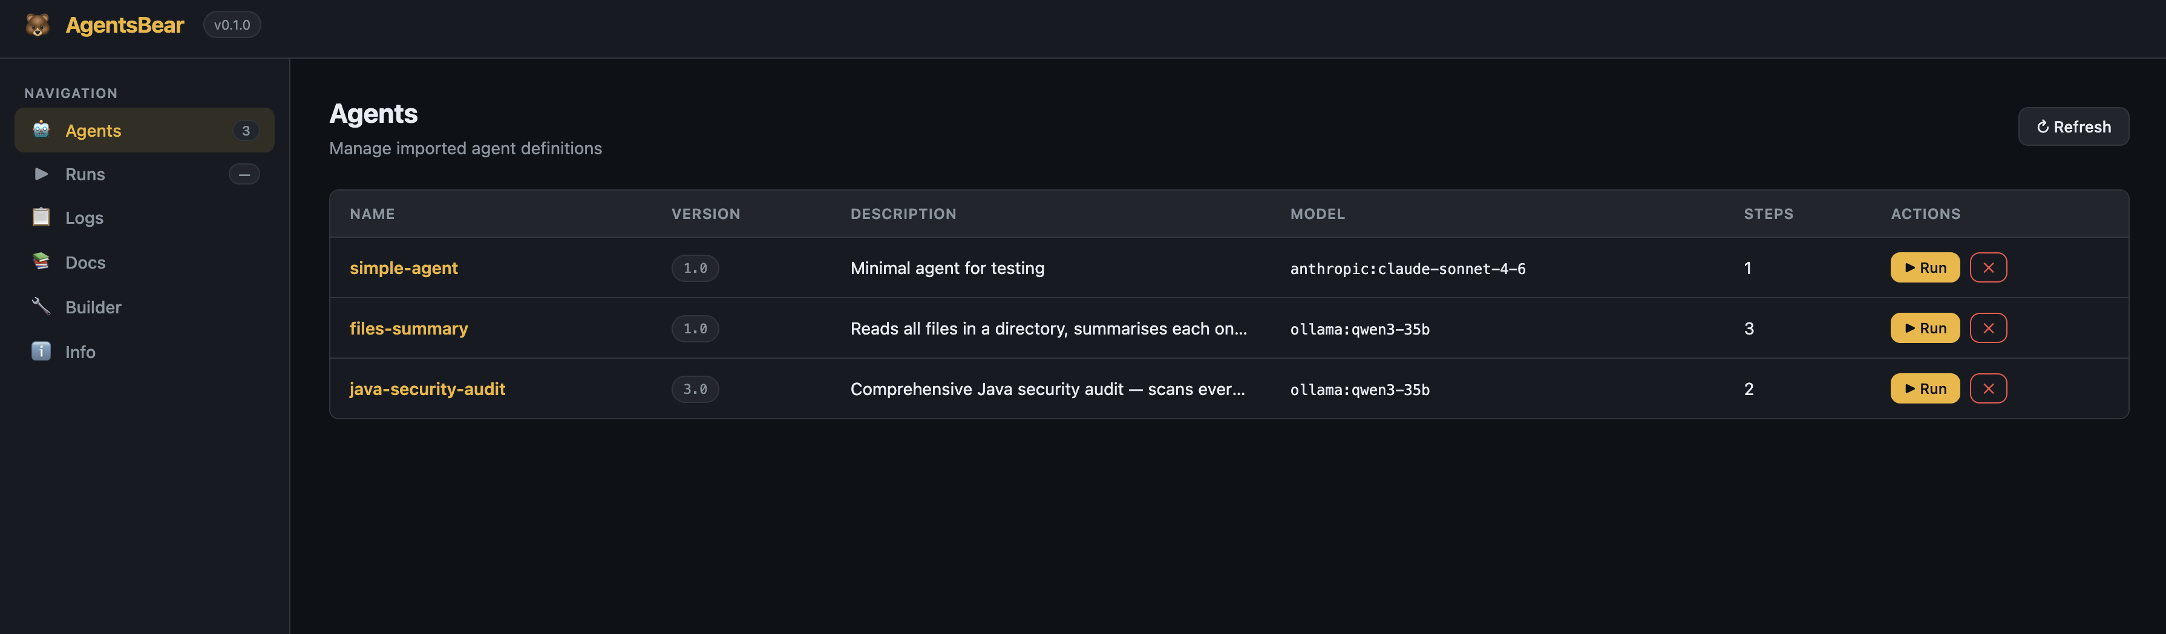Image resolution: width=2166 pixels, height=634 pixels.
Task: Go to the Runs page label
Action: [x=85, y=175]
